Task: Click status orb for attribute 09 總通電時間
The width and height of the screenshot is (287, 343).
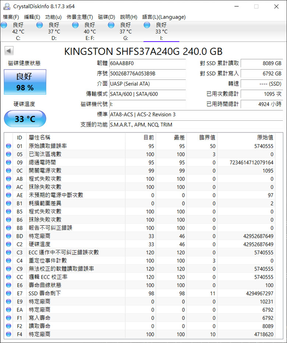Action: coord(8,162)
